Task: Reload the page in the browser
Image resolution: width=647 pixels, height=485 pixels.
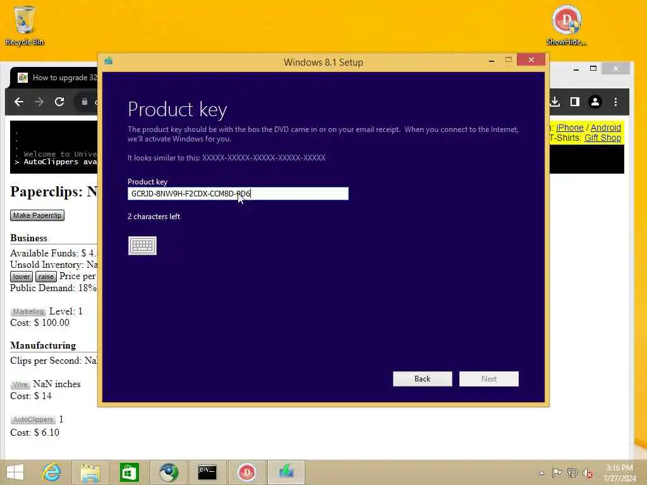Action: click(59, 102)
